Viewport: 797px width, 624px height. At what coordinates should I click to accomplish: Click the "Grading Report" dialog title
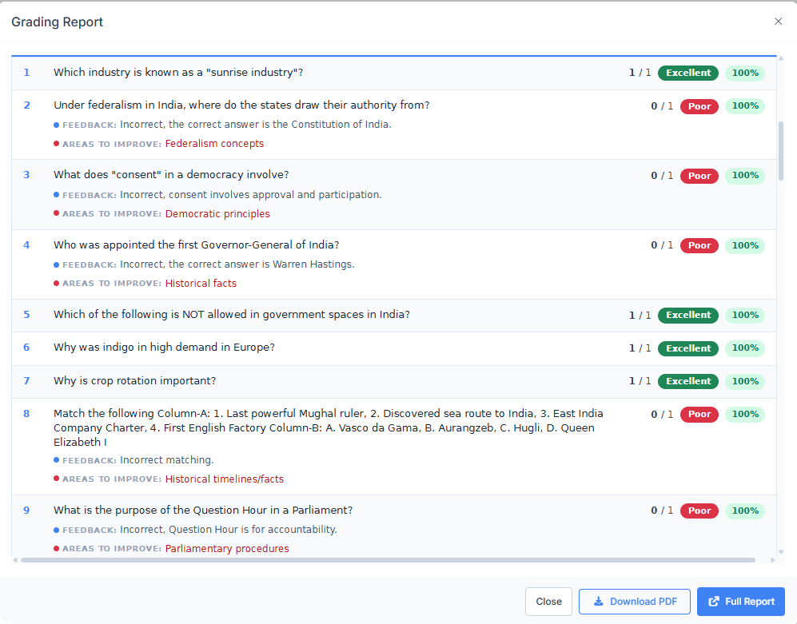point(57,22)
